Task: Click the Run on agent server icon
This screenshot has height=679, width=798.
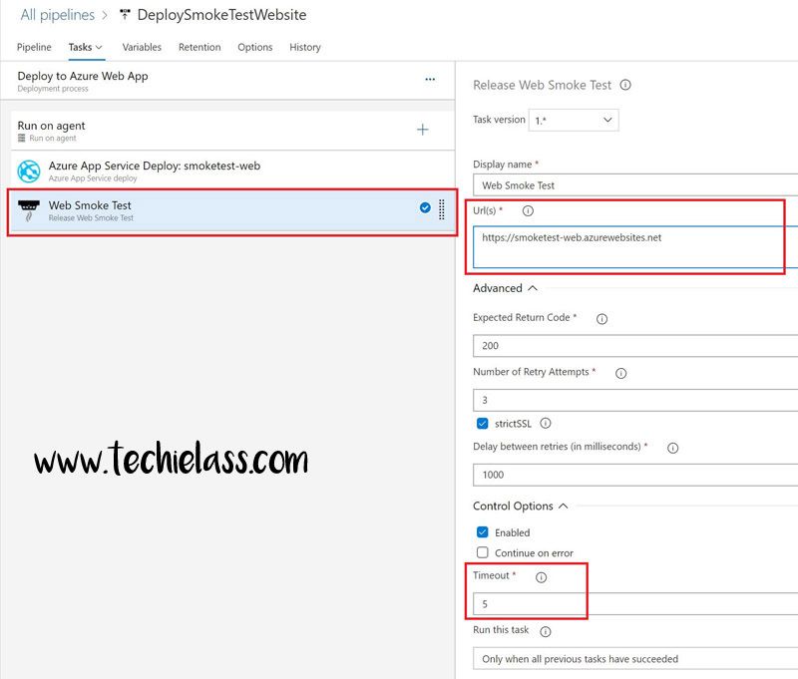Action: point(21,138)
